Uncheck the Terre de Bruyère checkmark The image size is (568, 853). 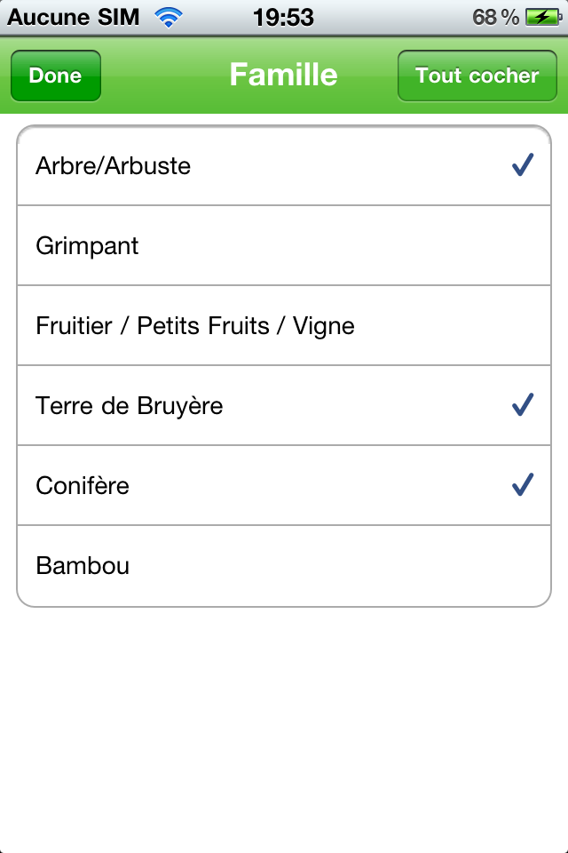click(x=523, y=405)
